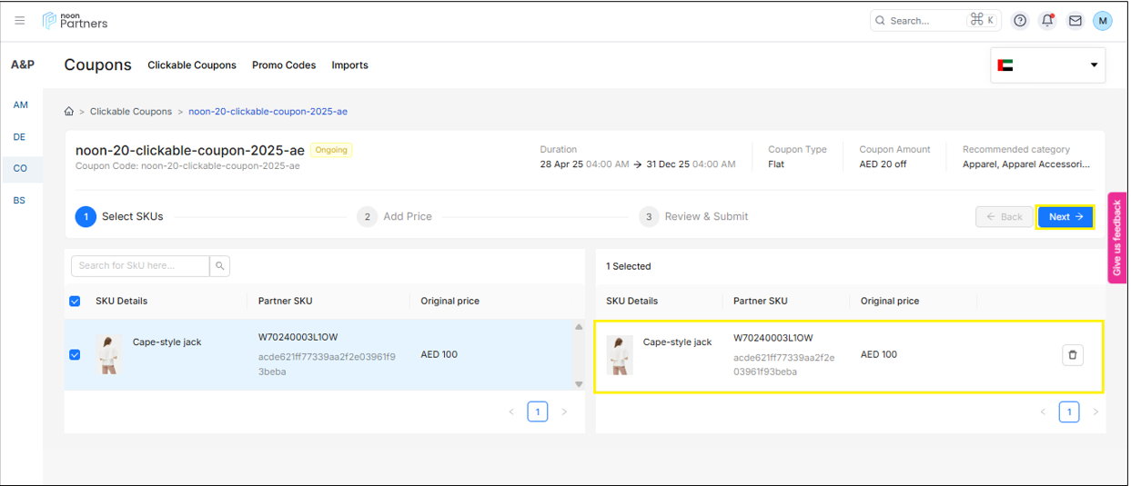This screenshot has width=1131, height=486.
Task: Switch to the Promo Codes tab
Action: pyautogui.click(x=284, y=65)
